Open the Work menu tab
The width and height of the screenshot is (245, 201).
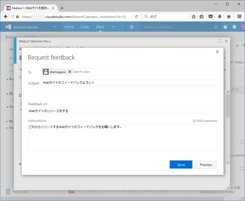(x=100, y=27)
